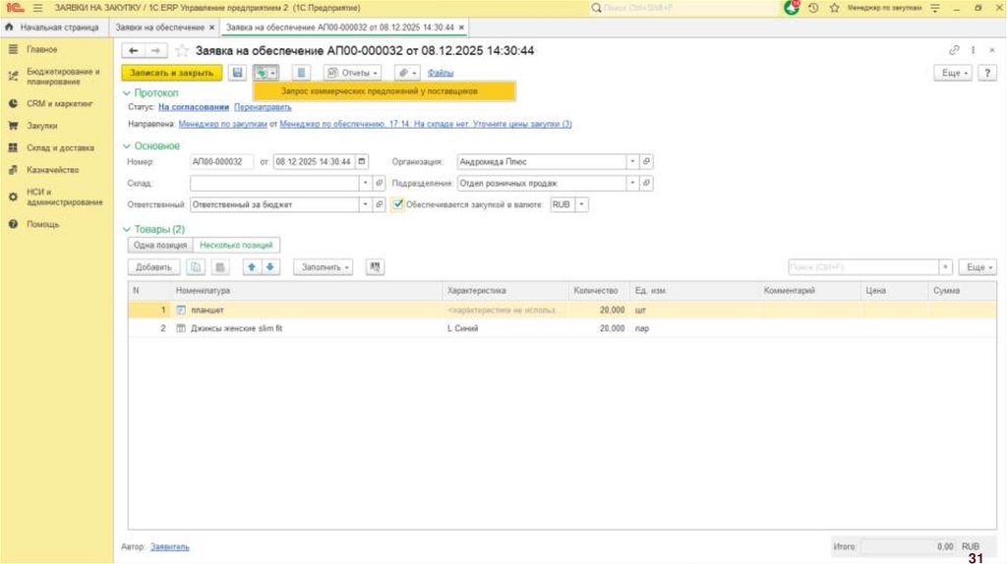Select the Джинсы женские slim fit row
The image size is (1007, 564).
click(562, 328)
